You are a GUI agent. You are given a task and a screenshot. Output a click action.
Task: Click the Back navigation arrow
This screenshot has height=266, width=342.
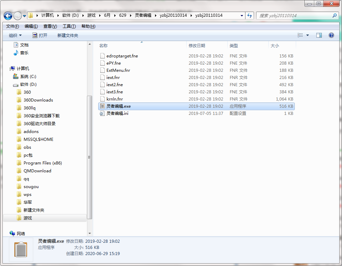[x=8, y=16]
